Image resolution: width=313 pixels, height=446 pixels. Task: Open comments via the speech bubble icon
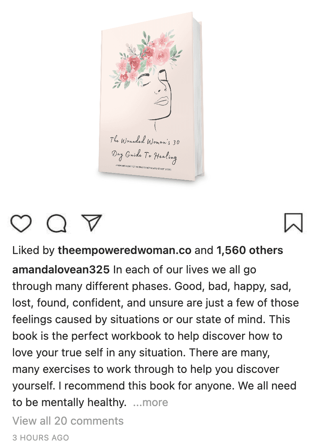pyautogui.click(x=57, y=223)
